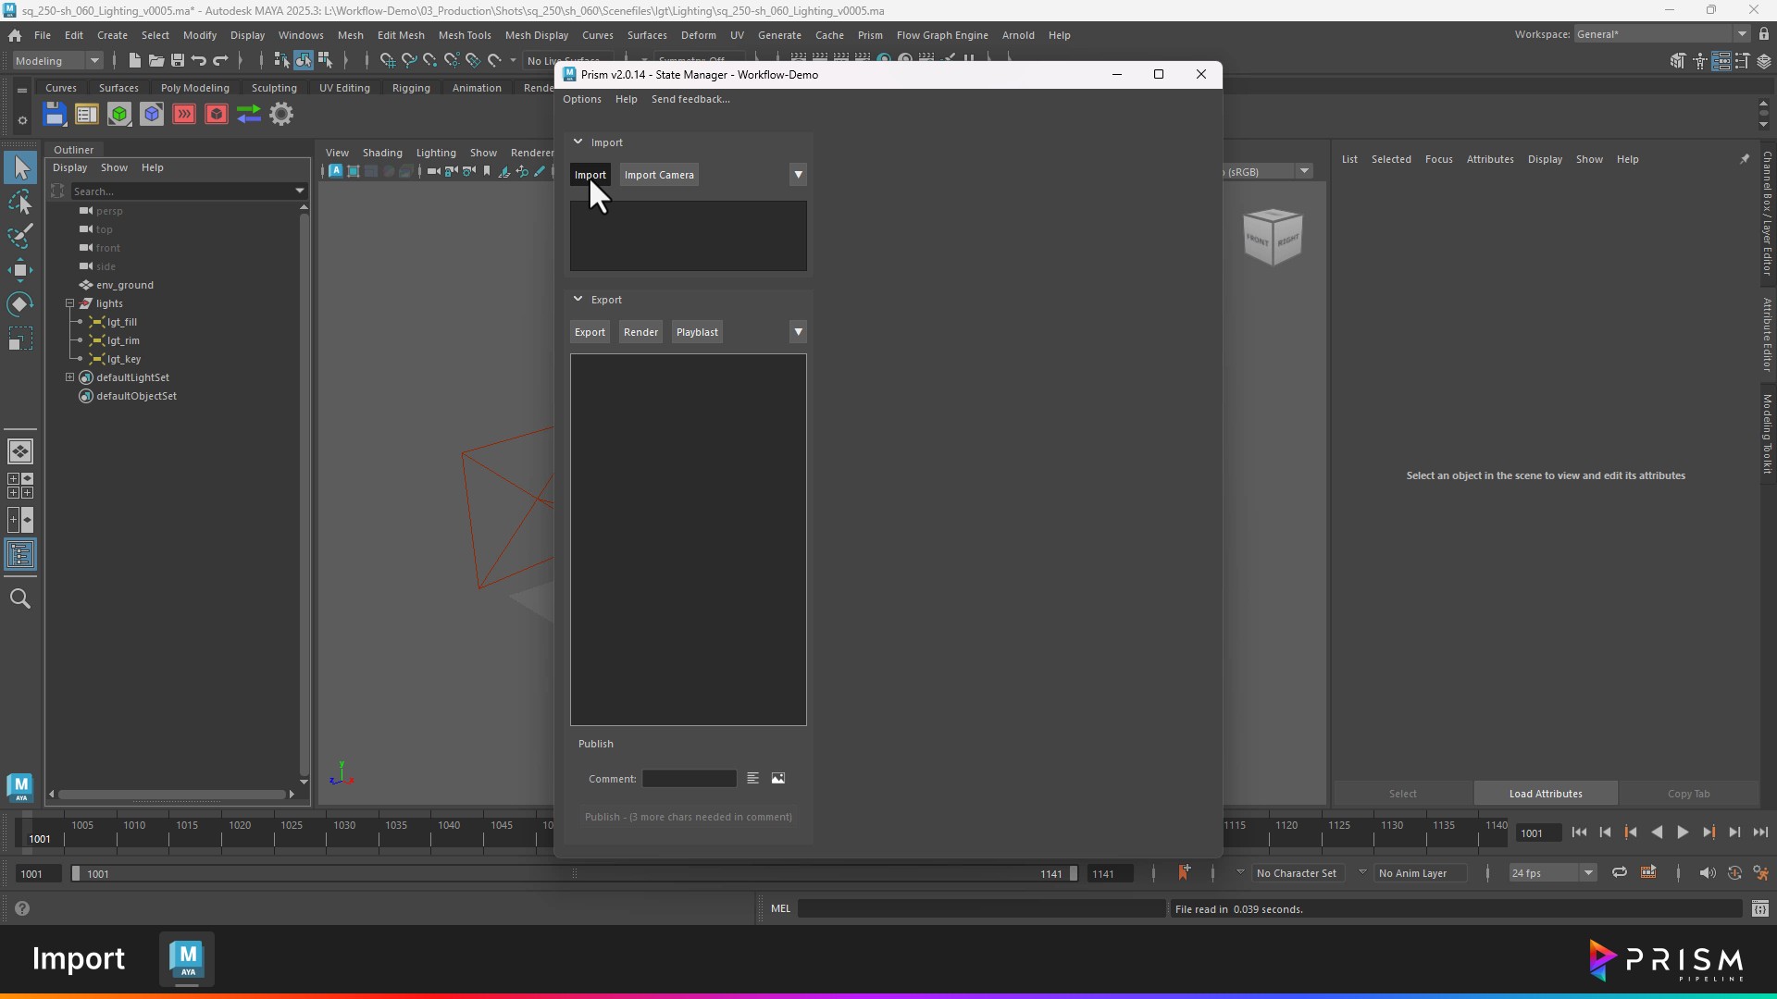This screenshot has width=1777, height=999.
Task: Open the import states dropdown arrow
Action: pos(798,175)
